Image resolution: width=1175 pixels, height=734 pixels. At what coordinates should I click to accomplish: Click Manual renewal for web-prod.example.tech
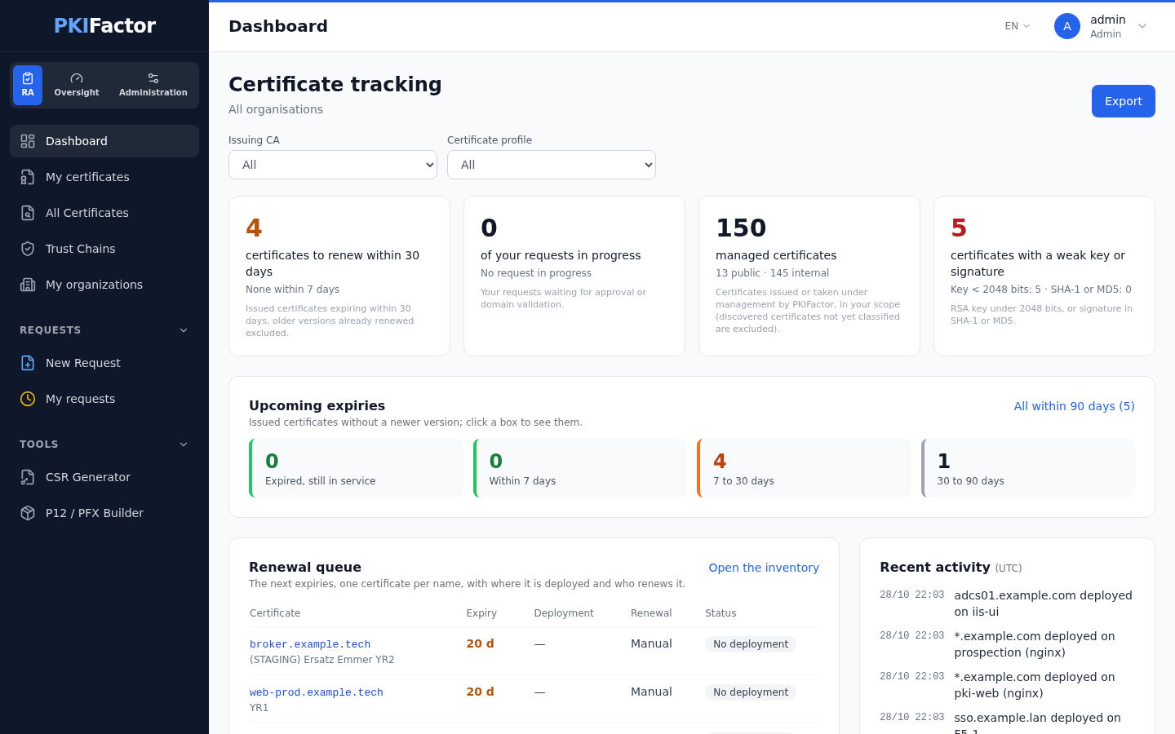[651, 692]
